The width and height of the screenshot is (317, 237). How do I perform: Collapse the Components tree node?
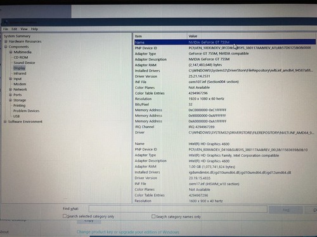coord(6,47)
